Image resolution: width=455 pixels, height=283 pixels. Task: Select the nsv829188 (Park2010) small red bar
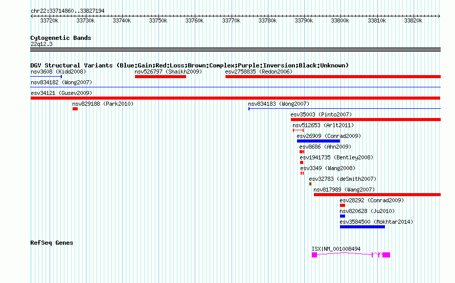click(75, 109)
